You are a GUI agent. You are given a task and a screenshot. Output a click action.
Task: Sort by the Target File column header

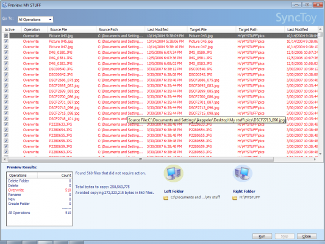click(x=212, y=30)
